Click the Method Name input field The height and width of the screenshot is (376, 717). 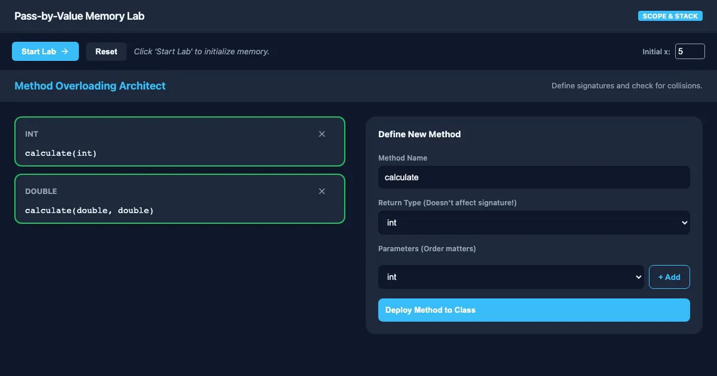[x=534, y=177]
